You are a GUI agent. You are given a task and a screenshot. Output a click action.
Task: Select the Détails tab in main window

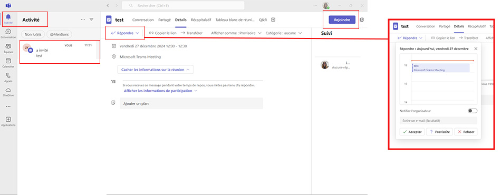[181, 20]
